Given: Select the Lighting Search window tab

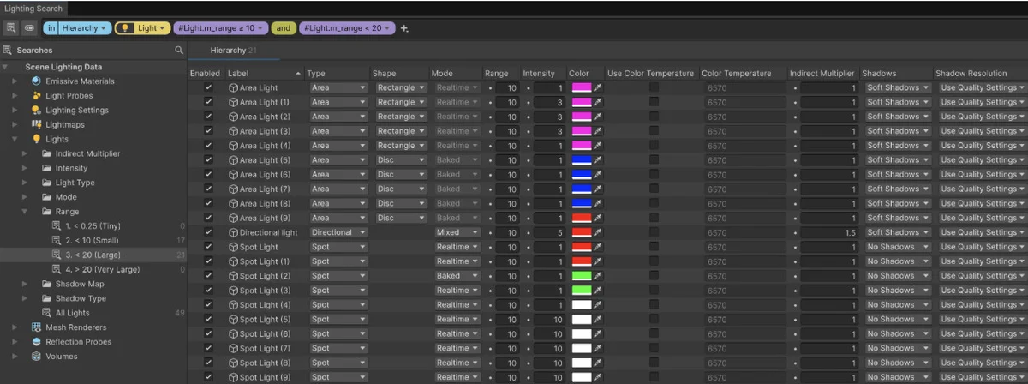Looking at the screenshot, I should pyautogui.click(x=33, y=8).
